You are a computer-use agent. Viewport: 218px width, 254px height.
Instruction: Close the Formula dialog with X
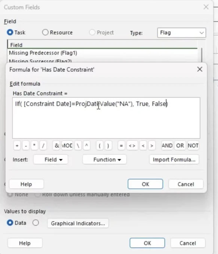pyautogui.click(x=200, y=69)
